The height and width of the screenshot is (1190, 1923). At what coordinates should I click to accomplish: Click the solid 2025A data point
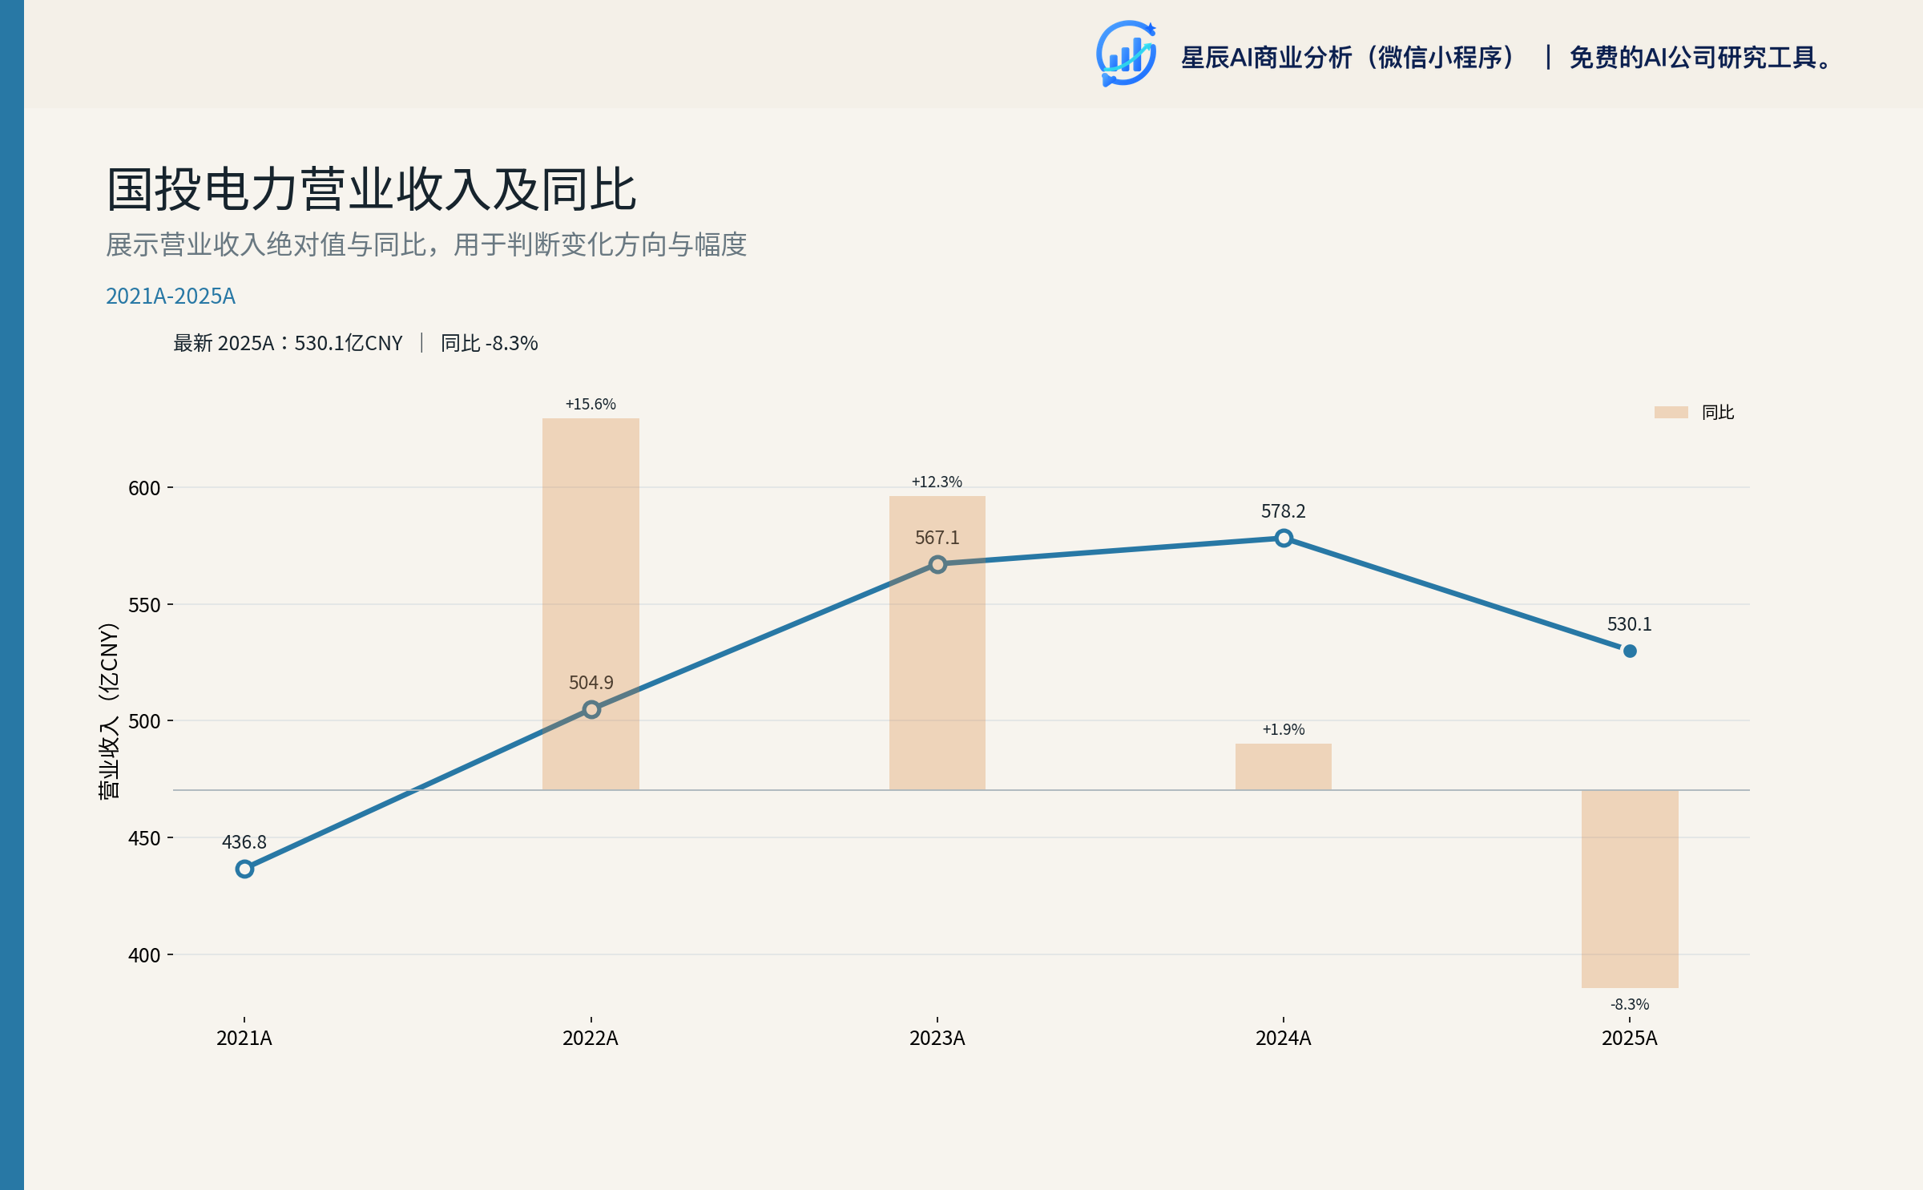point(1630,651)
